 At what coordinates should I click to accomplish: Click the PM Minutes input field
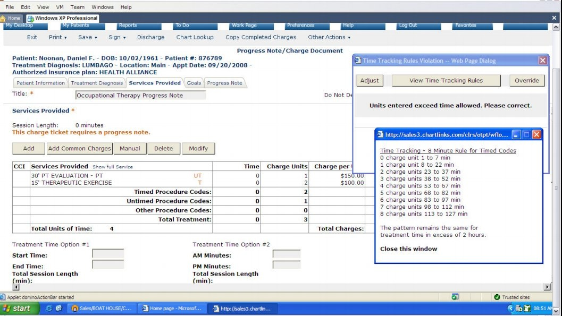(x=287, y=265)
